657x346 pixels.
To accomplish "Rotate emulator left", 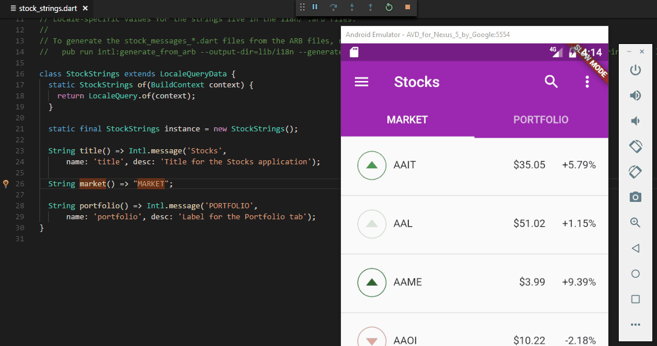I will click(x=635, y=146).
